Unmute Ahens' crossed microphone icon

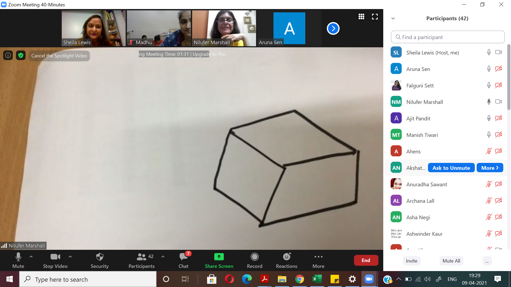[x=489, y=151]
